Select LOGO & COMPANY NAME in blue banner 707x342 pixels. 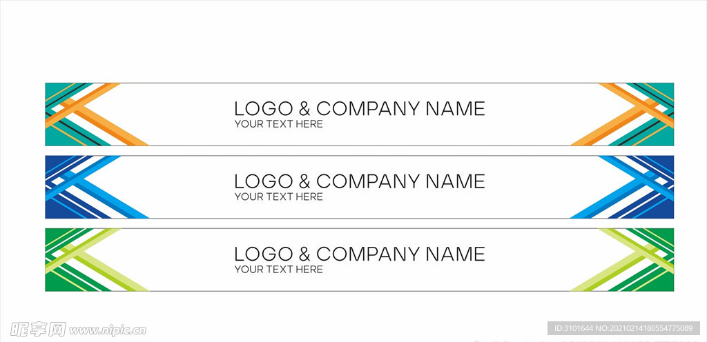pos(359,181)
